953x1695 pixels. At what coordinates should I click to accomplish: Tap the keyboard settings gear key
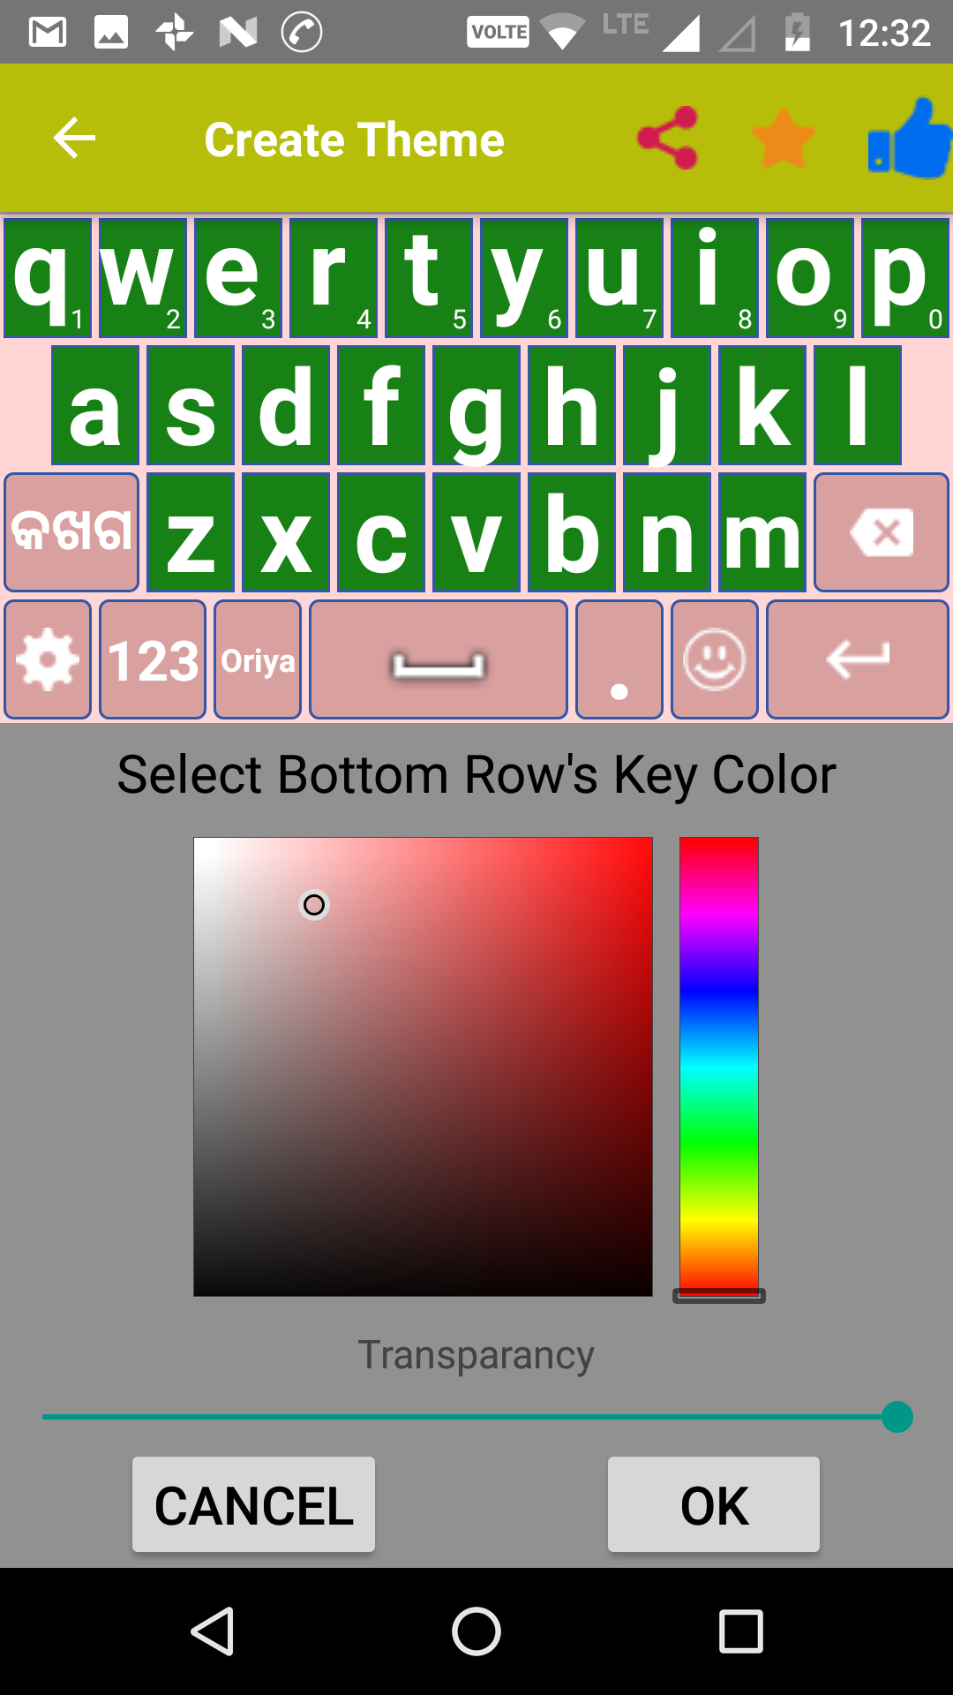click(48, 659)
